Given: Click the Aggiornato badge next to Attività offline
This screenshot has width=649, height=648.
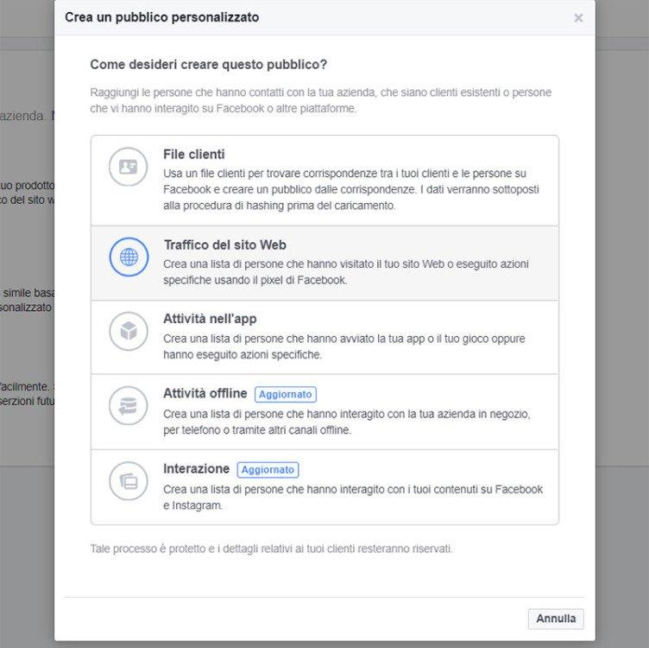Looking at the screenshot, I should point(286,394).
